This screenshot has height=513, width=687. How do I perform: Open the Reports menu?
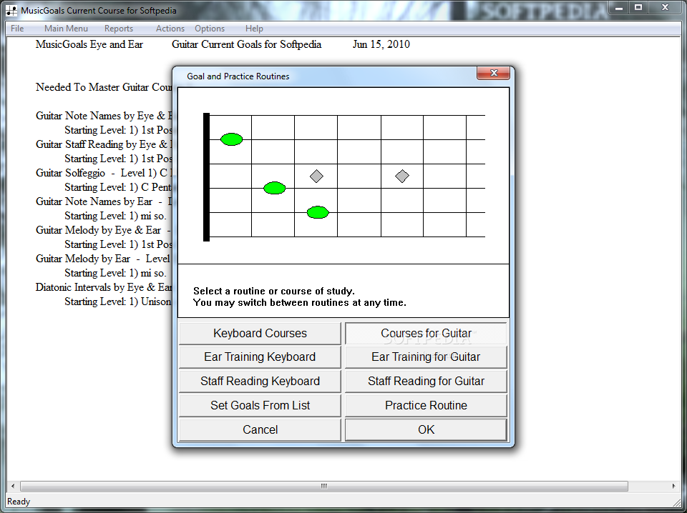point(118,29)
